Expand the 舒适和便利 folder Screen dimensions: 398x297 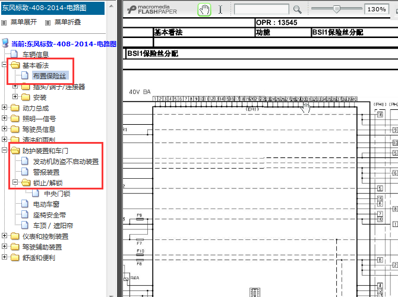[4, 257]
